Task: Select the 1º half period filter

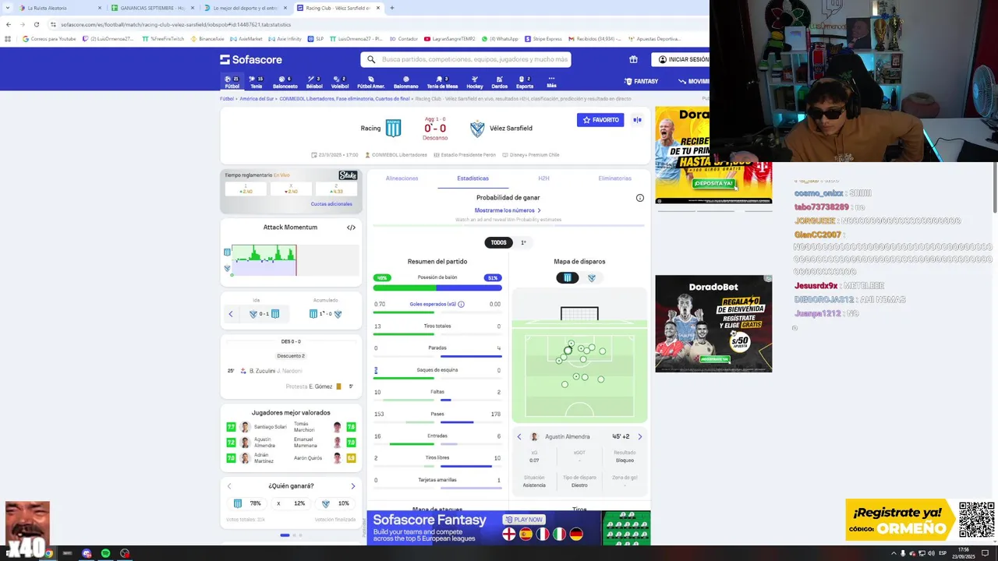Action: coord(523,242)
